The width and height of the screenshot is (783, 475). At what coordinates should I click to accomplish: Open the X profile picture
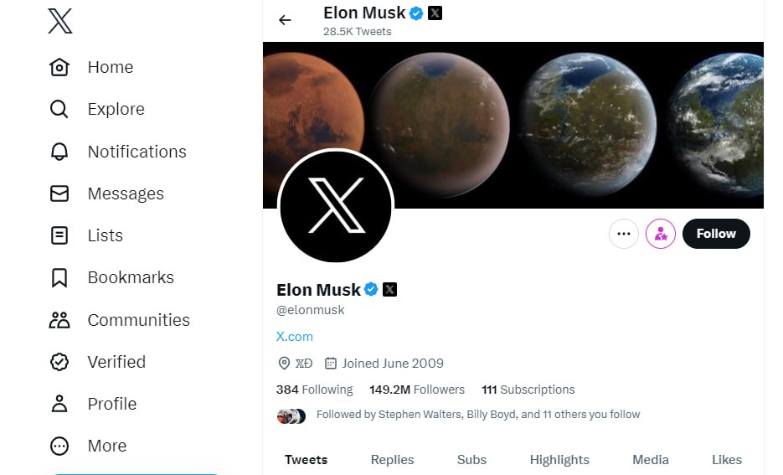click(336, 206)
